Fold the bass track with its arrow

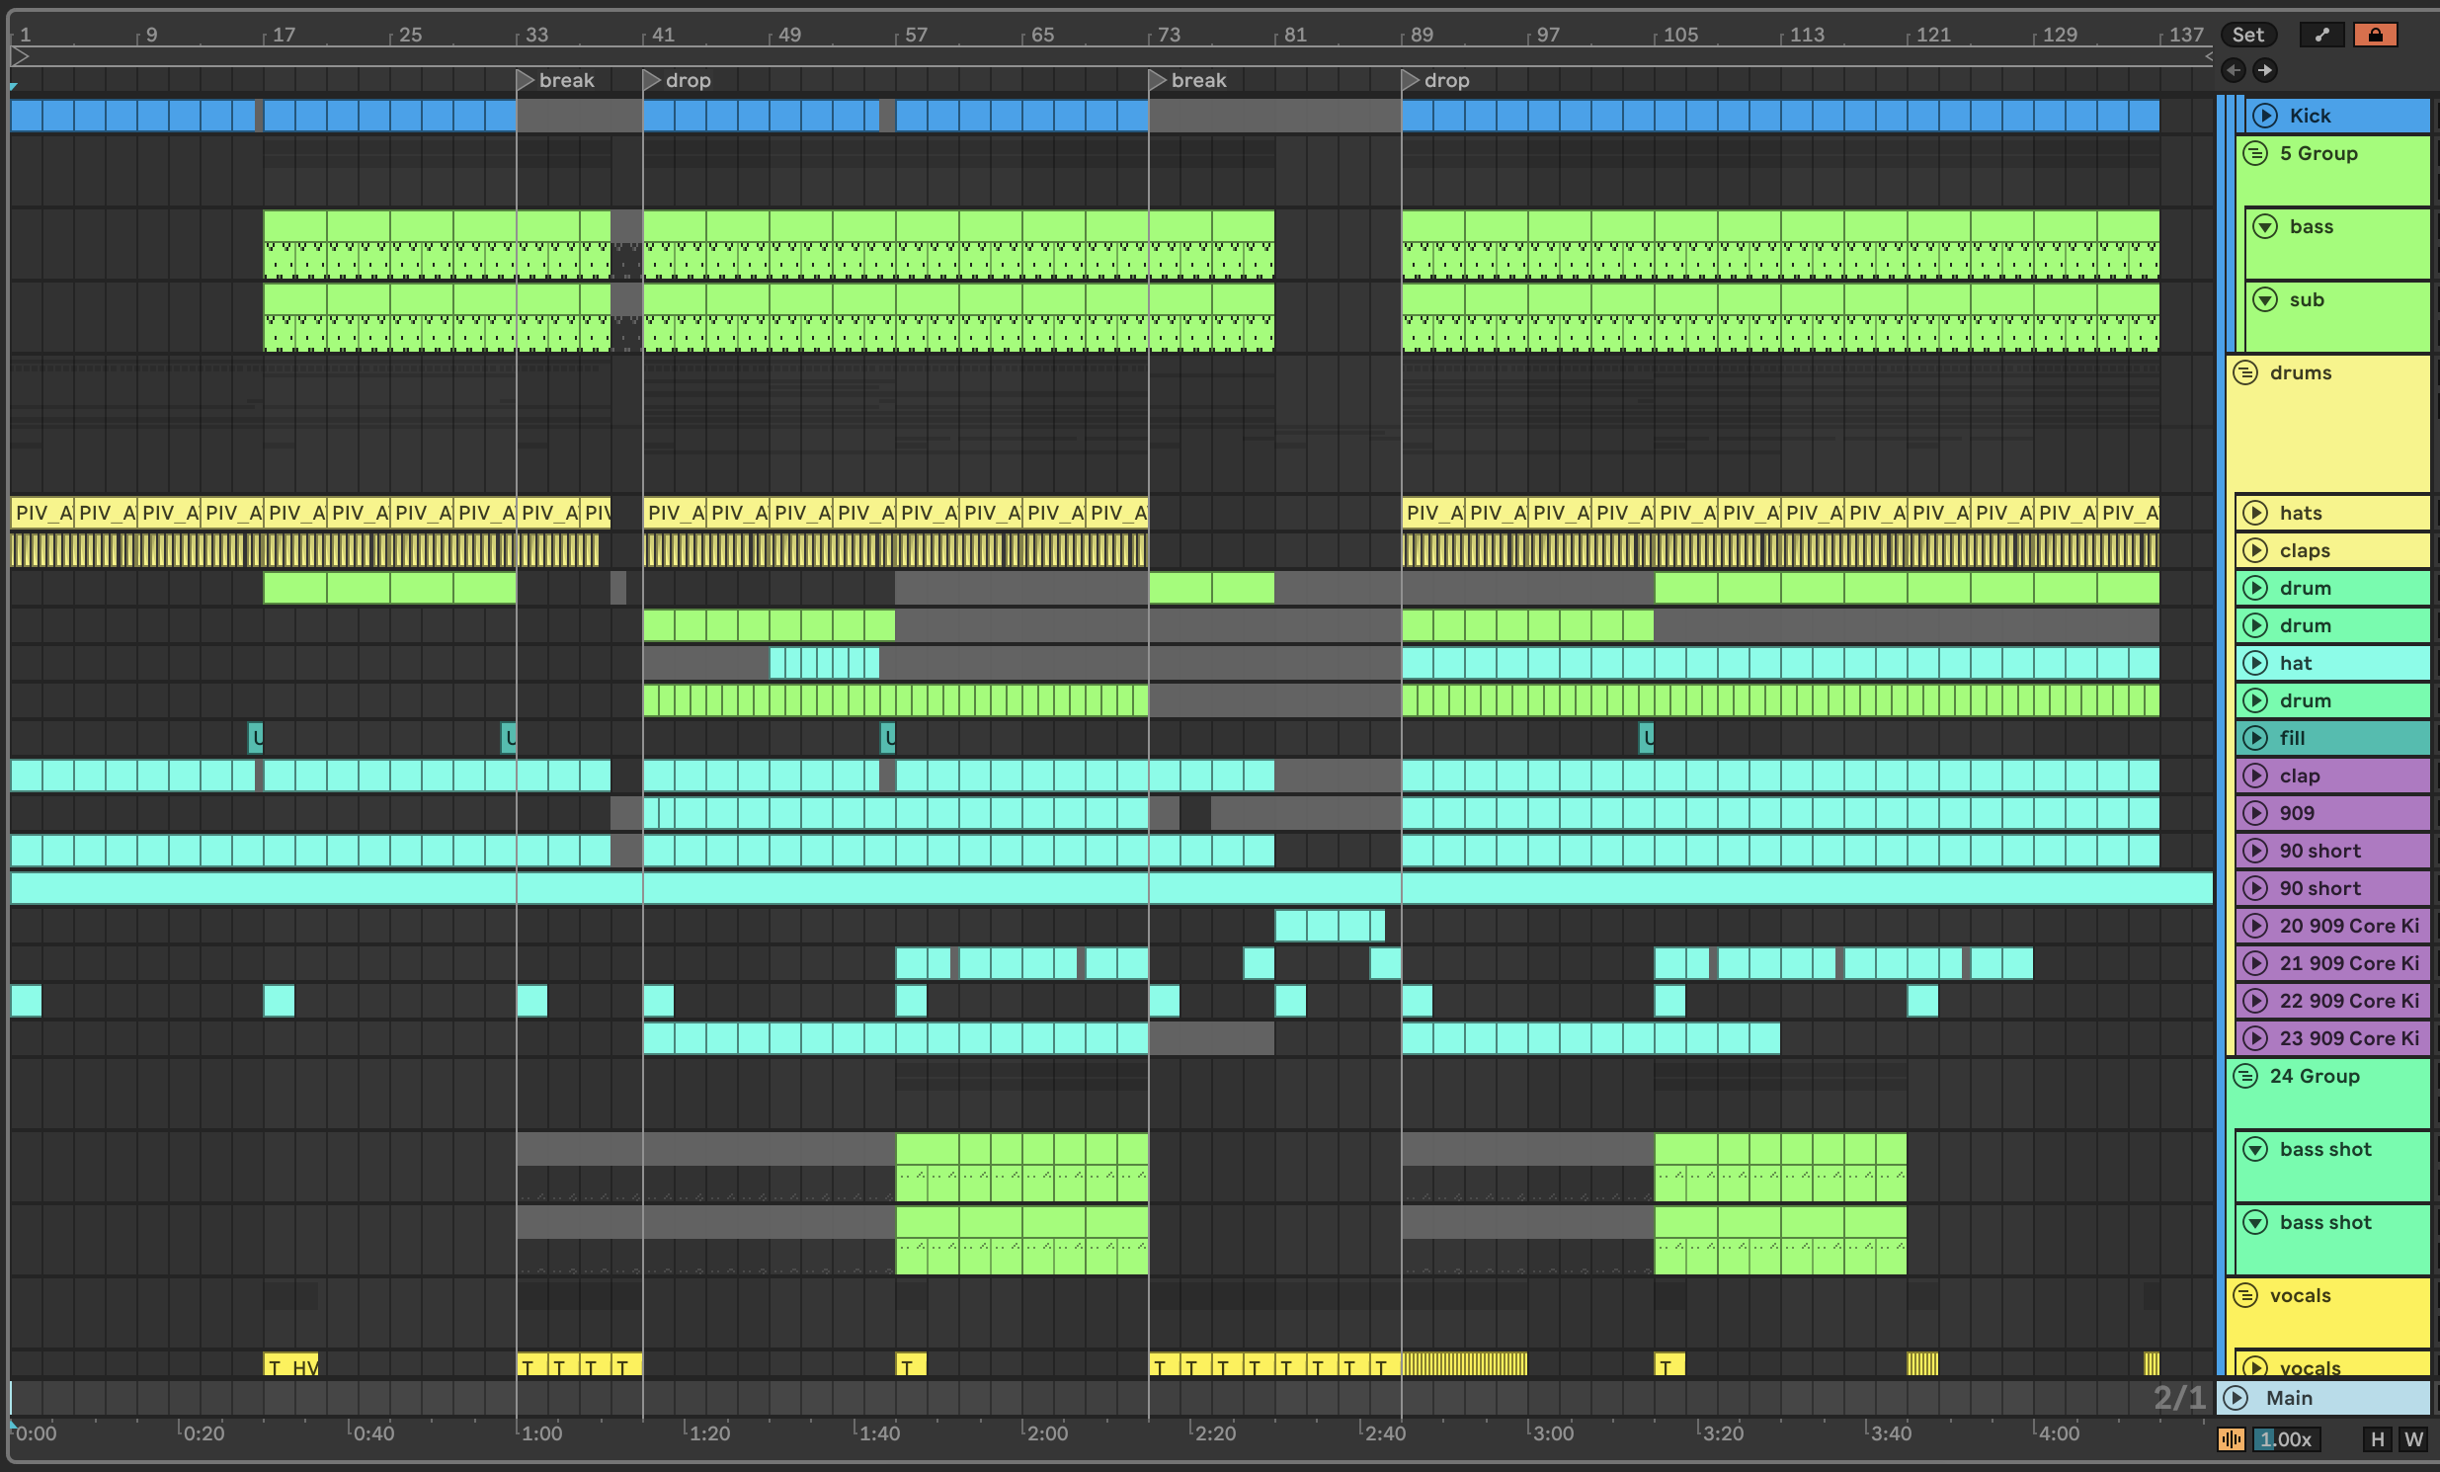2265,227
